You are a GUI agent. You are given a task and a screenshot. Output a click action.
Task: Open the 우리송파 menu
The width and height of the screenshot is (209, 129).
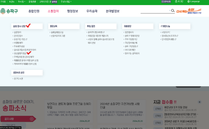pos(92,11)
